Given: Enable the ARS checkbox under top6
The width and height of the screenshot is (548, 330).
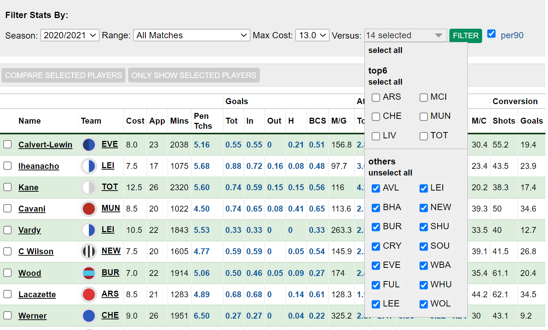Looking at the screenshot, I should 376,97.
